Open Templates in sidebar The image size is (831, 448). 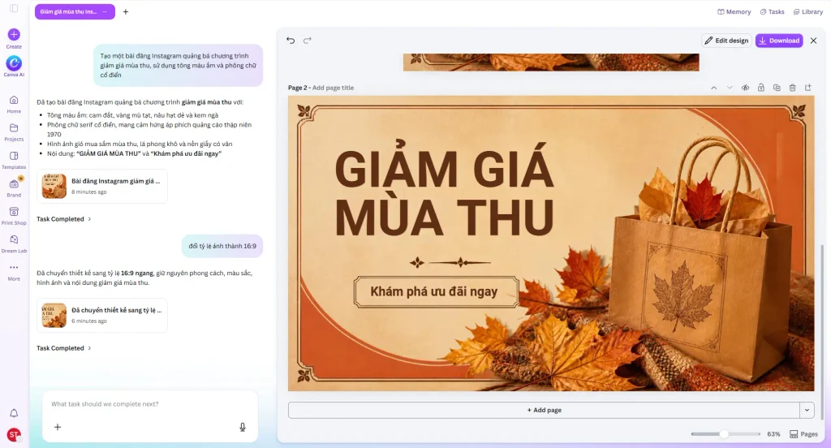(14, 160)
